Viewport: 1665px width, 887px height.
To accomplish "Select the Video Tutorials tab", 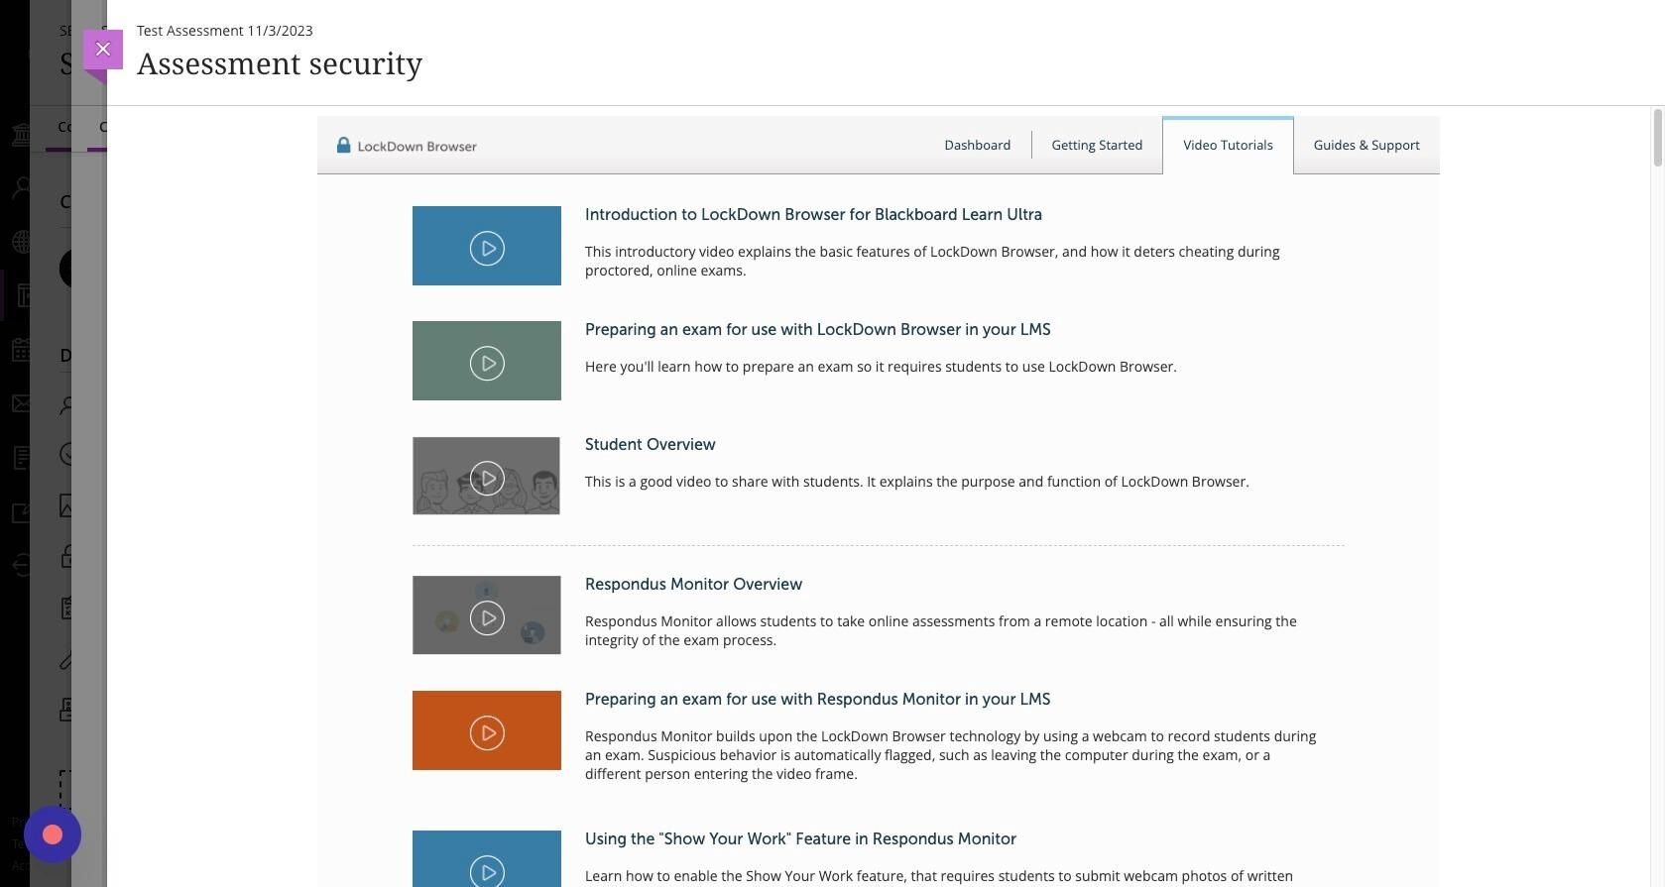I will point(1228,145).
